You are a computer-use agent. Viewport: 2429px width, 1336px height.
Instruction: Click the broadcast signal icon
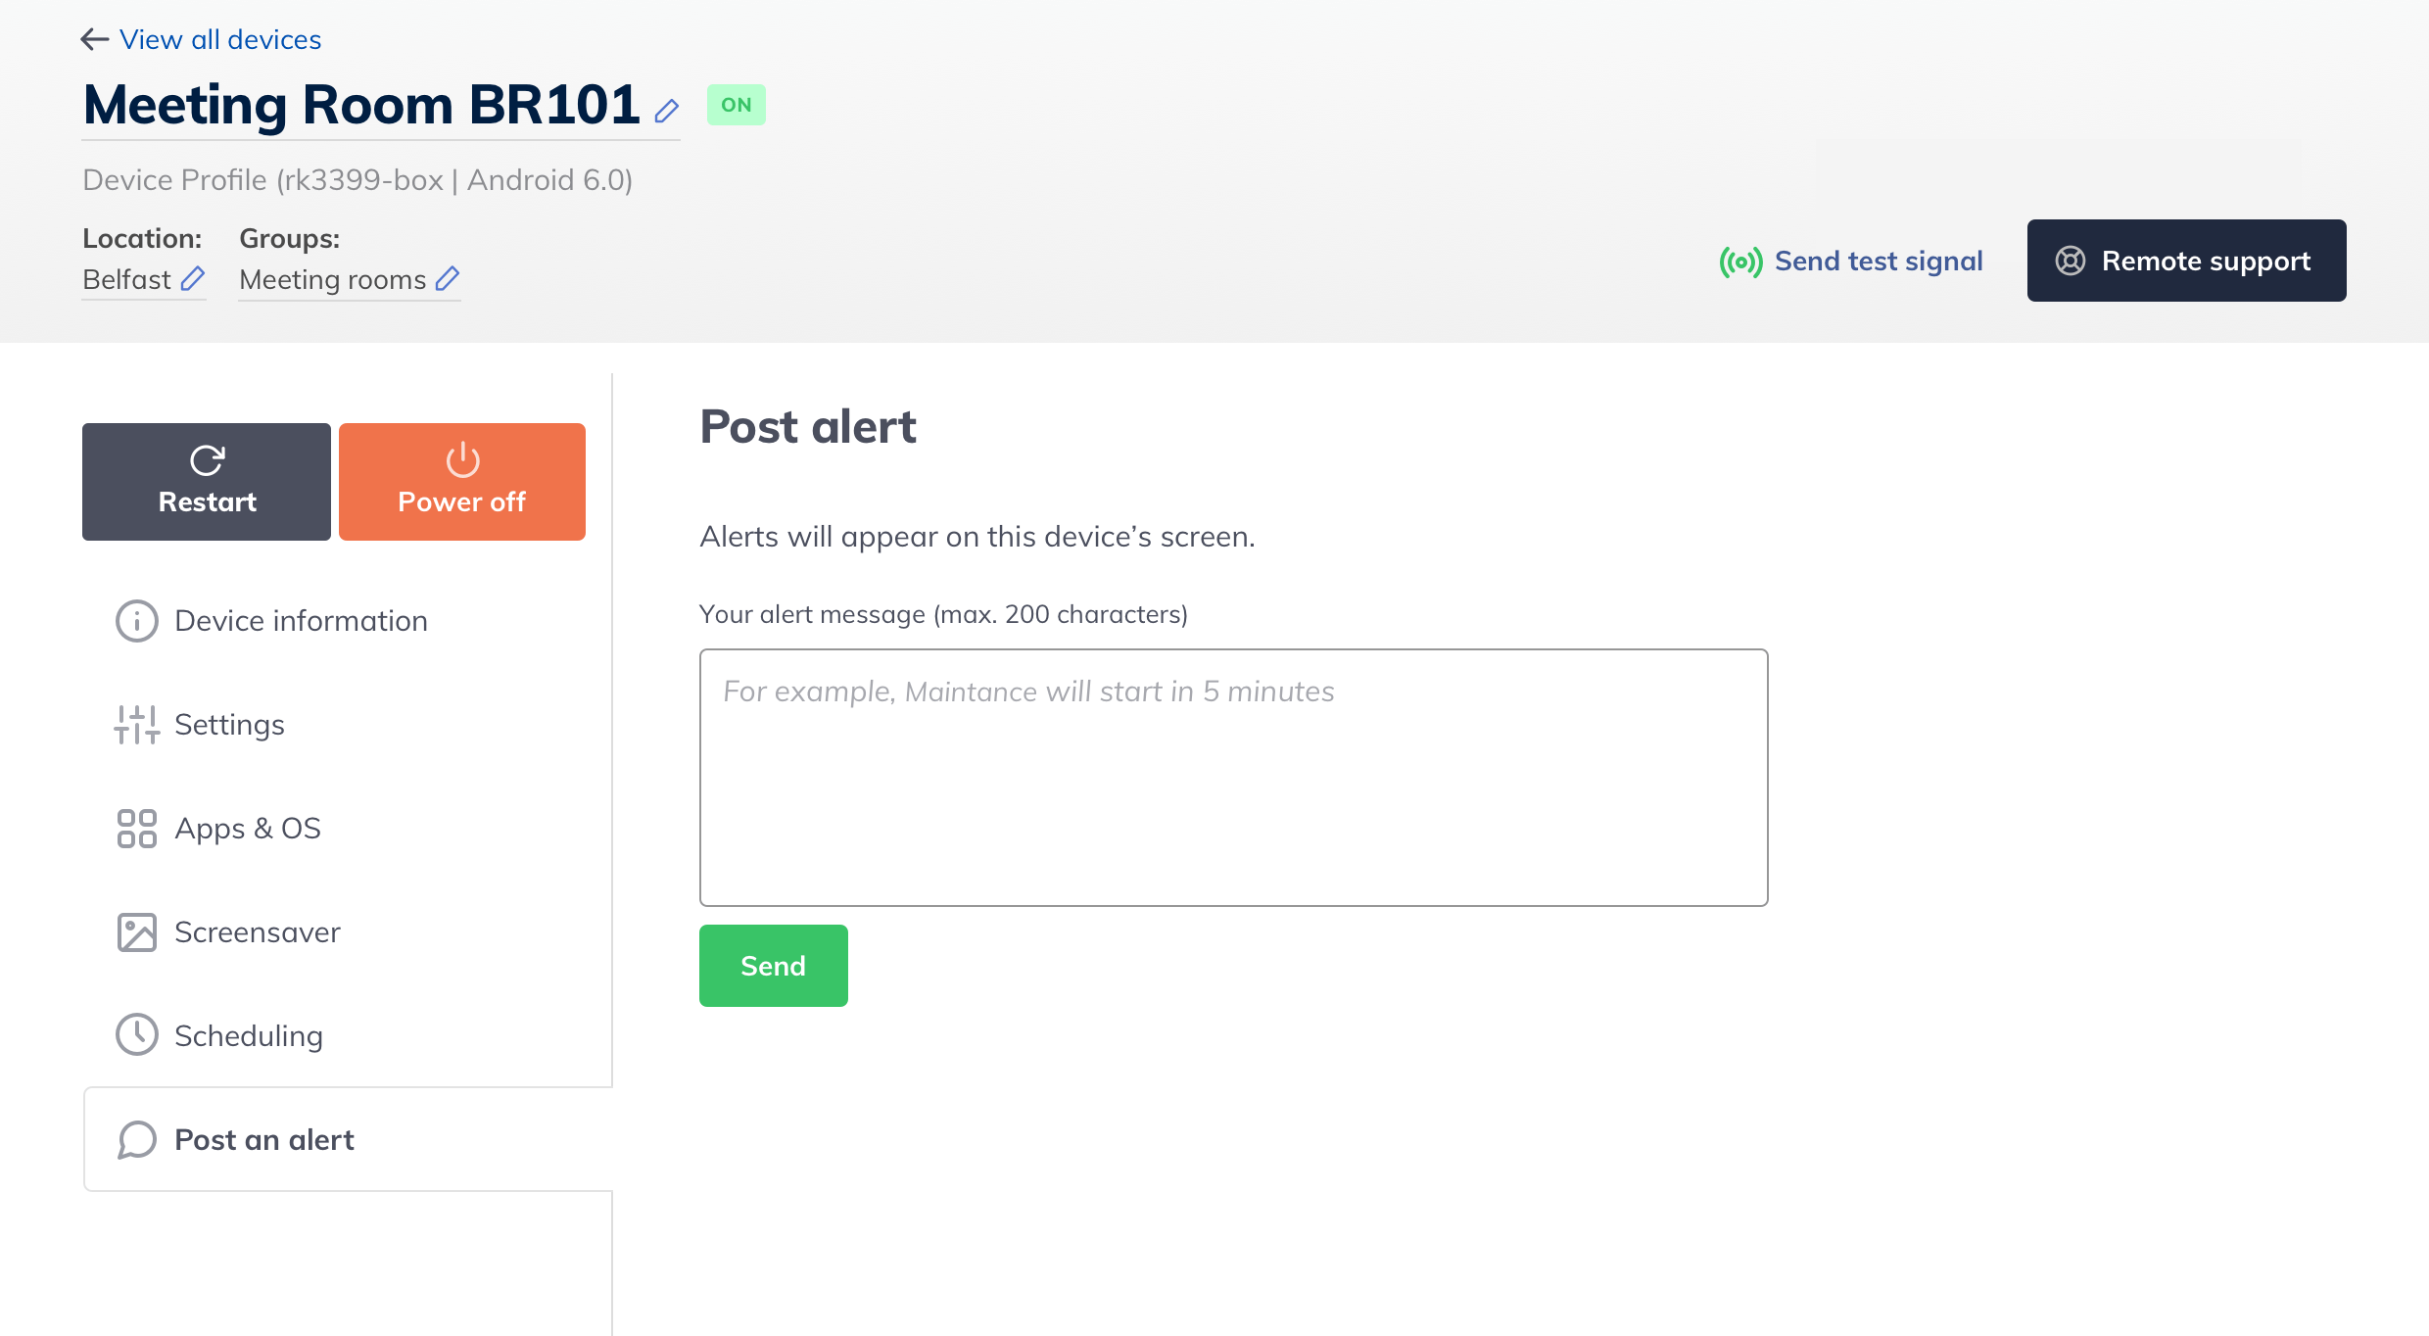tap(1740, 262)
